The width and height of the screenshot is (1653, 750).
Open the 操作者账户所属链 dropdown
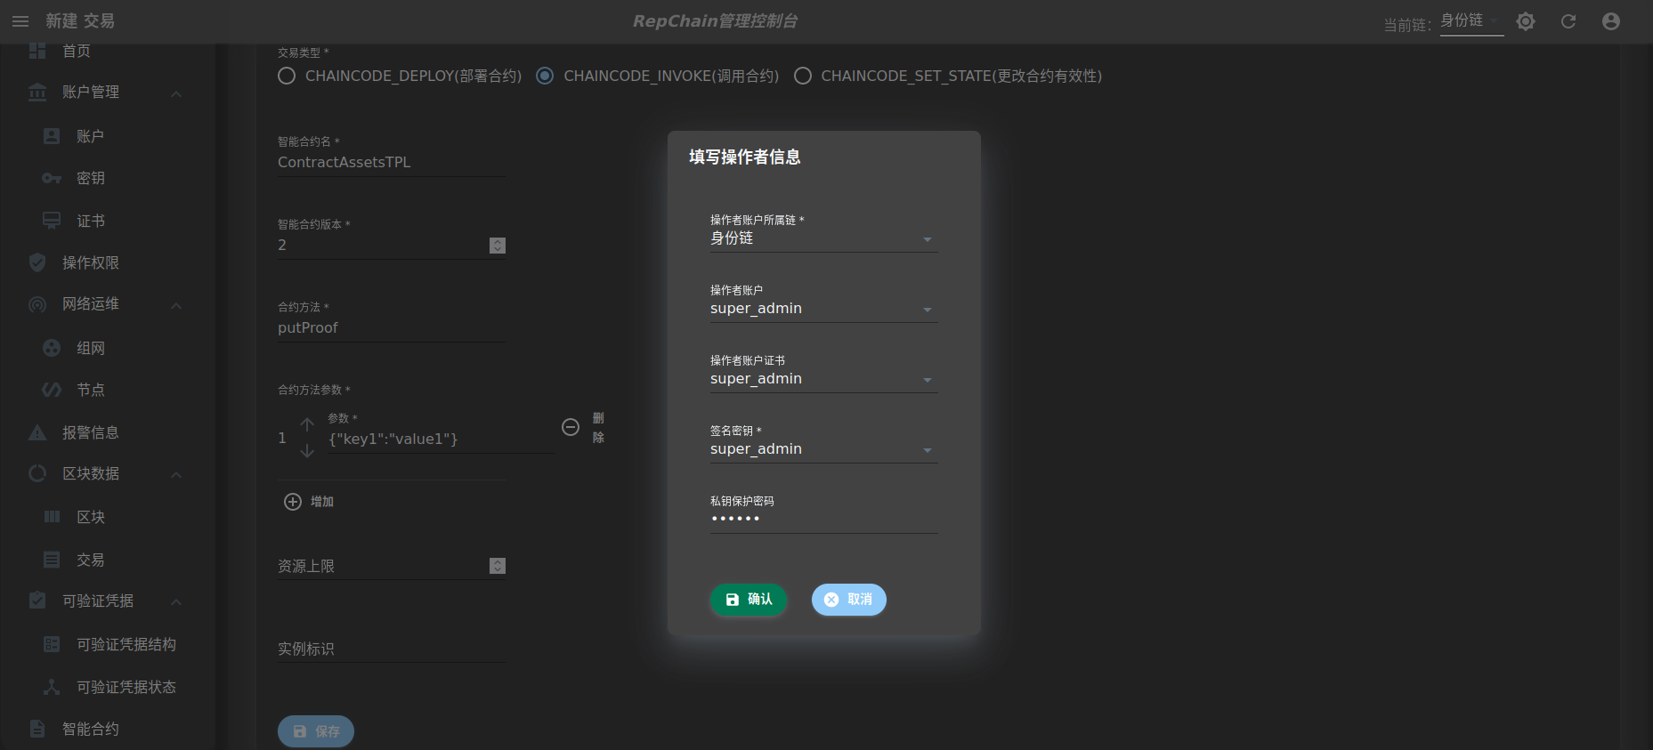point(823,238)
